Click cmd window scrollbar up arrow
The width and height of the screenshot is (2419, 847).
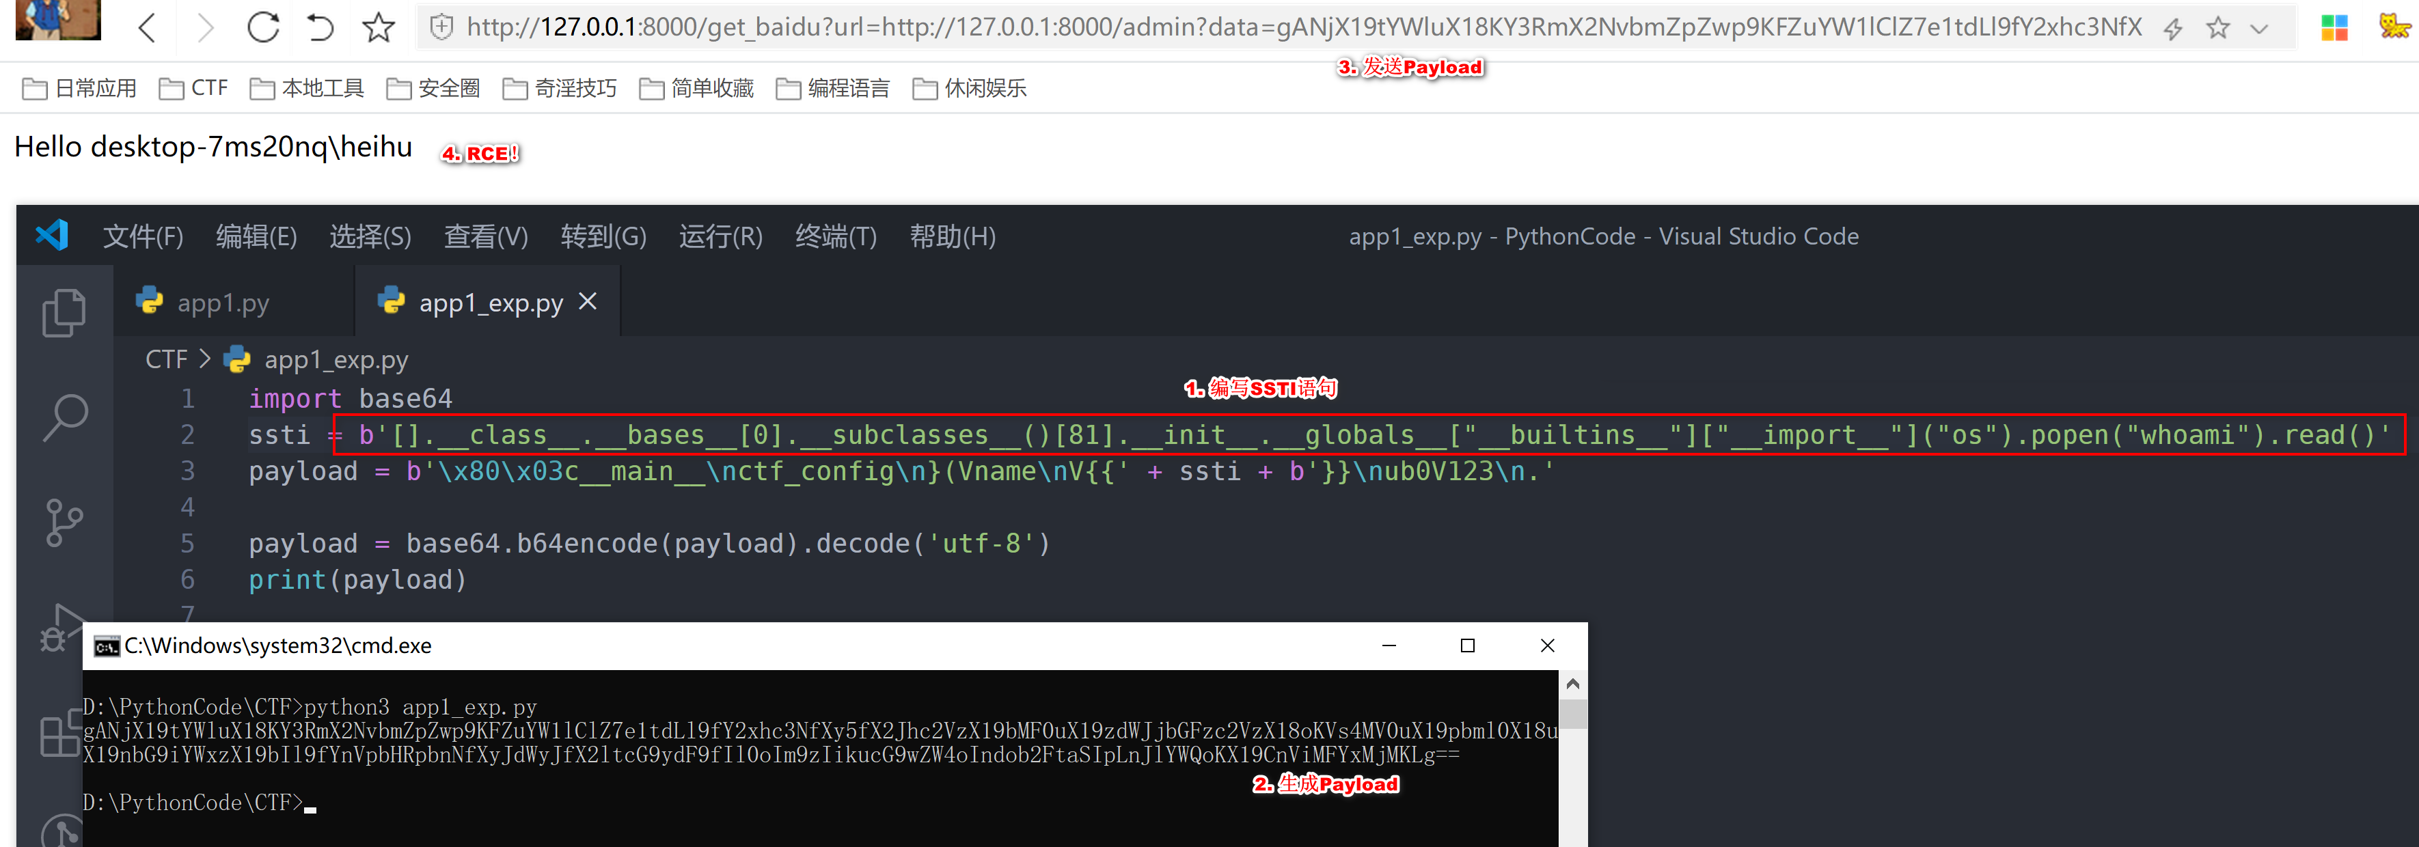pyautogui.click(x=1572, y=684)
